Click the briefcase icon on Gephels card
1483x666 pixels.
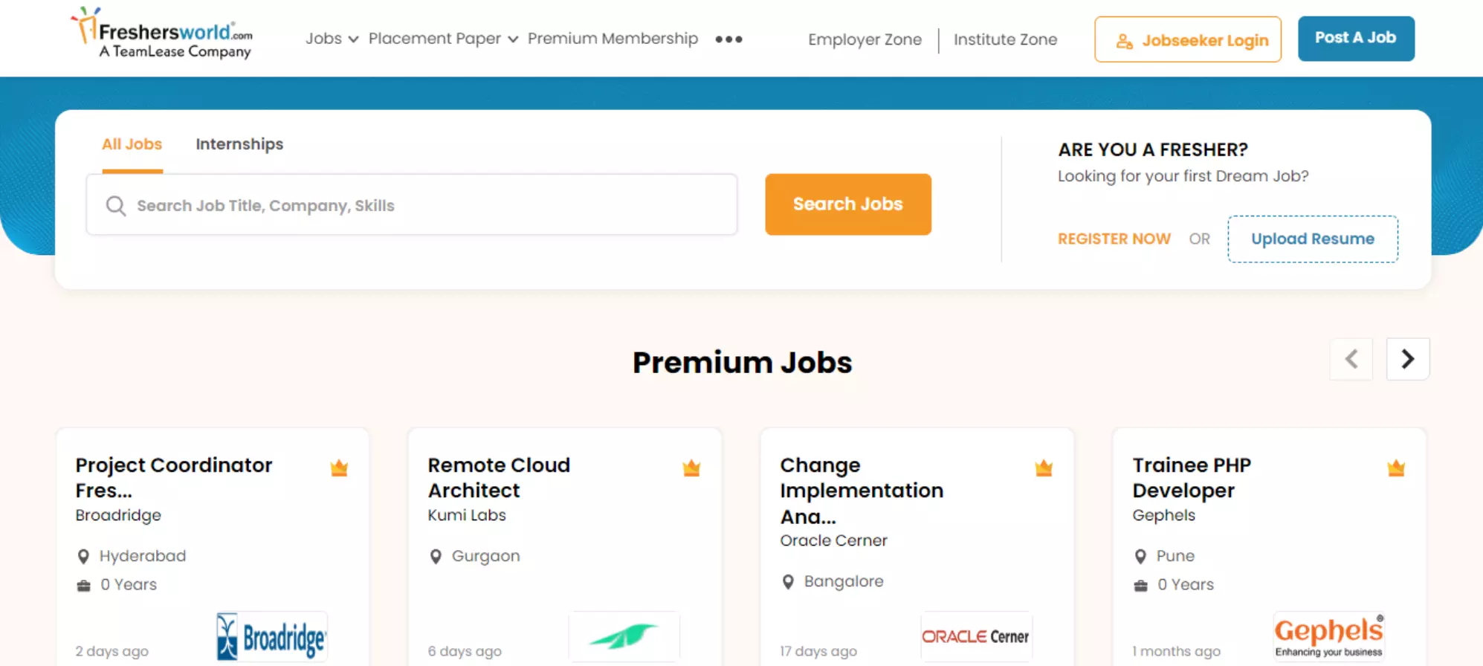tap(1140, 586)
